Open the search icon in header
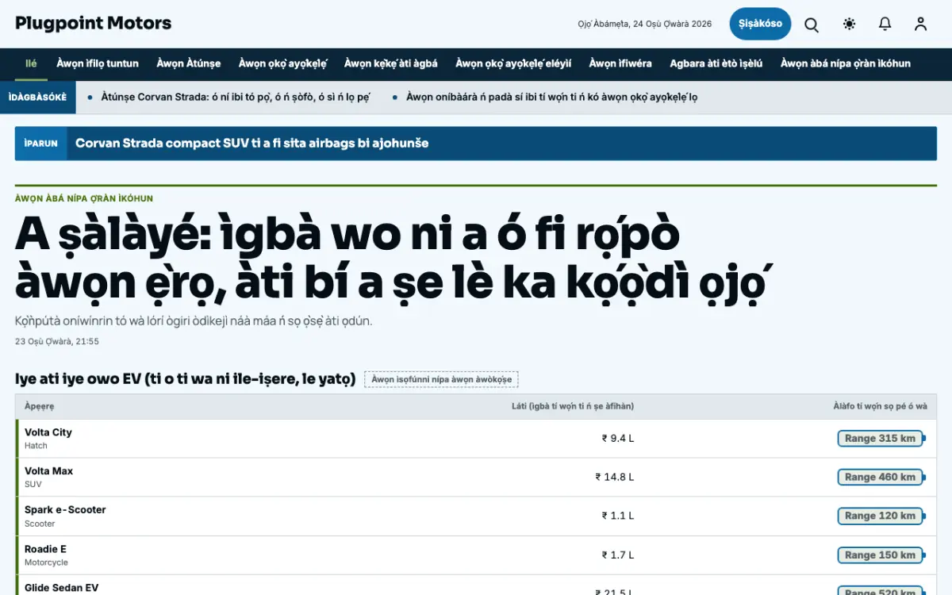Viewport: 952px width, 595px height. [812, 25]
